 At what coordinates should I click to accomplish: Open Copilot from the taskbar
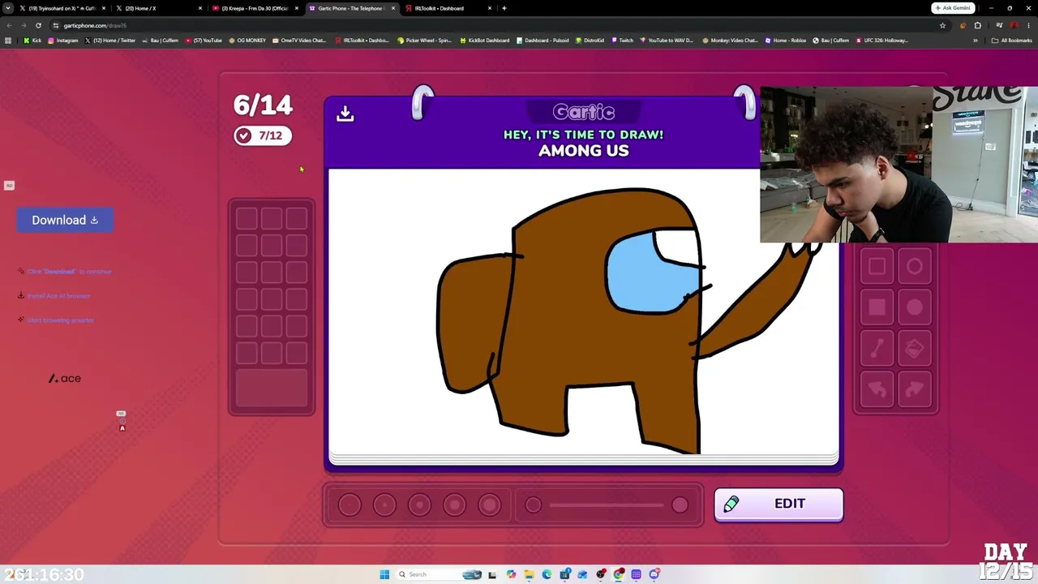click(x=511, y=574)
